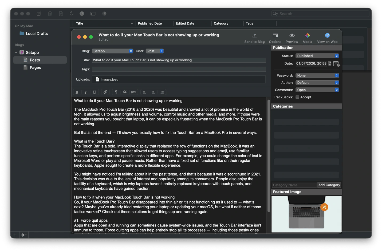Click the Add Category button
Viewport: 382px width, 251px height.
pos(329,185)
